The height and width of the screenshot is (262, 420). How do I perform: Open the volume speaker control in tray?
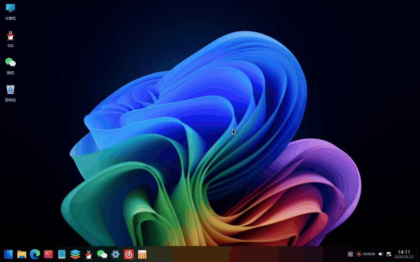click(x=381, y=254)
